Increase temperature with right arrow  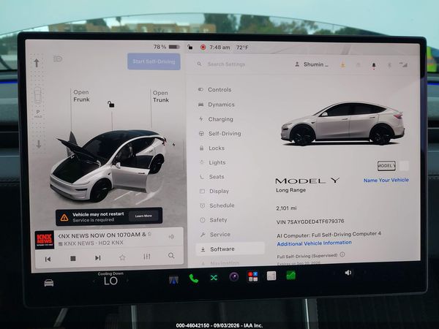click(x=127, y=280)
